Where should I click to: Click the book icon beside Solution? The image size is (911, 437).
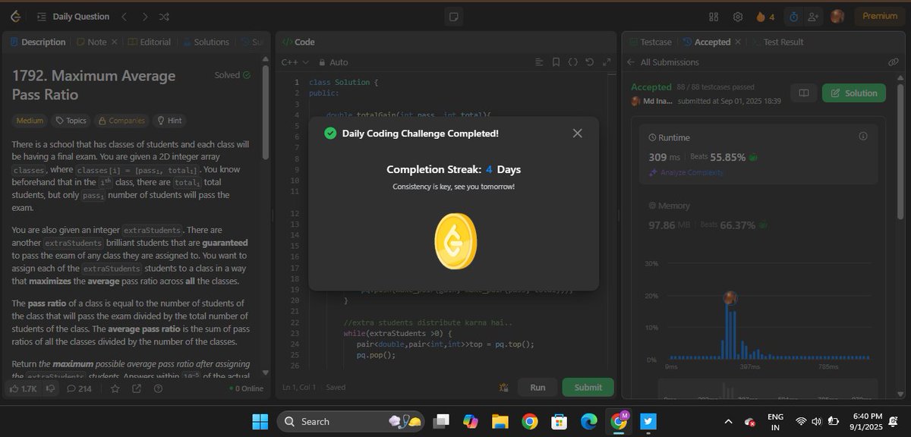coord(803,93)
